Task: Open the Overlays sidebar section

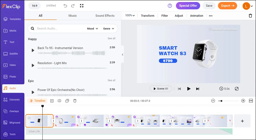Action: (12, 111)
